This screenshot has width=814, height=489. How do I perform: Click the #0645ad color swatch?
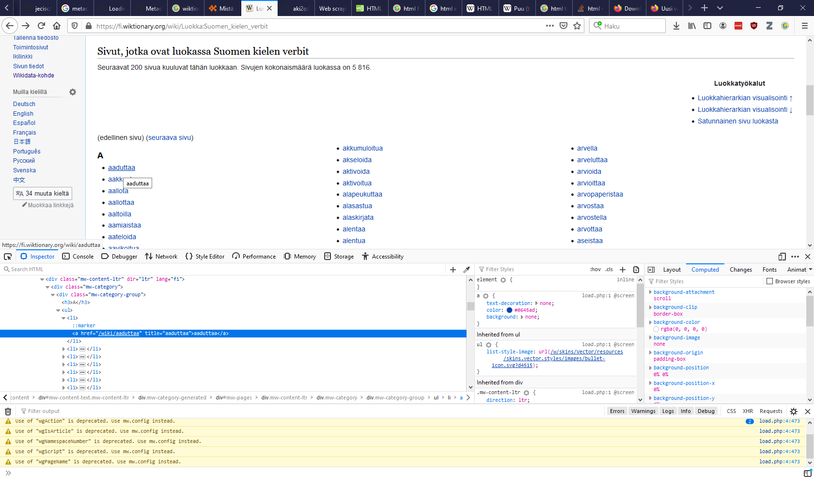click(509, 310)
